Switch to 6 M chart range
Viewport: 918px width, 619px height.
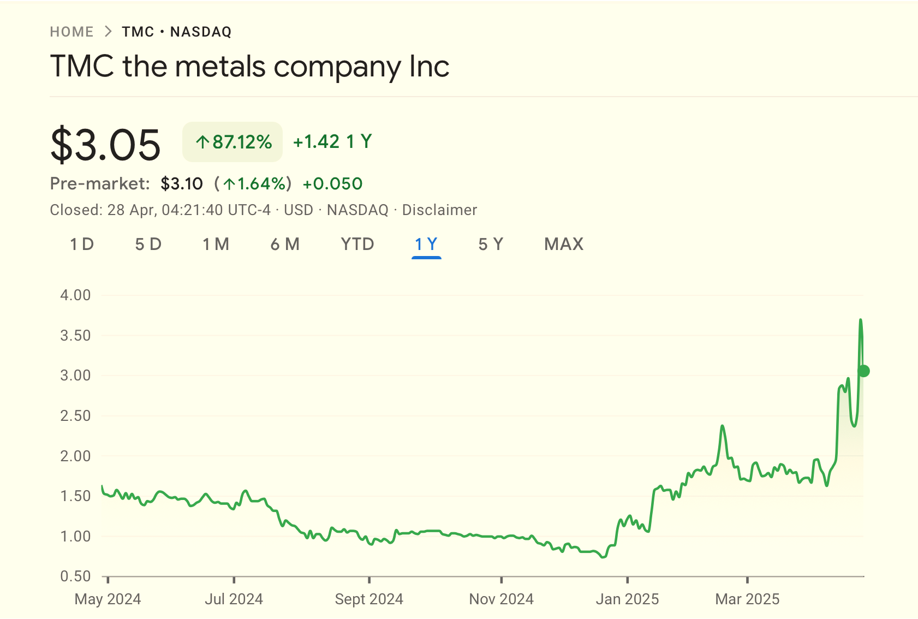[285, 244]
